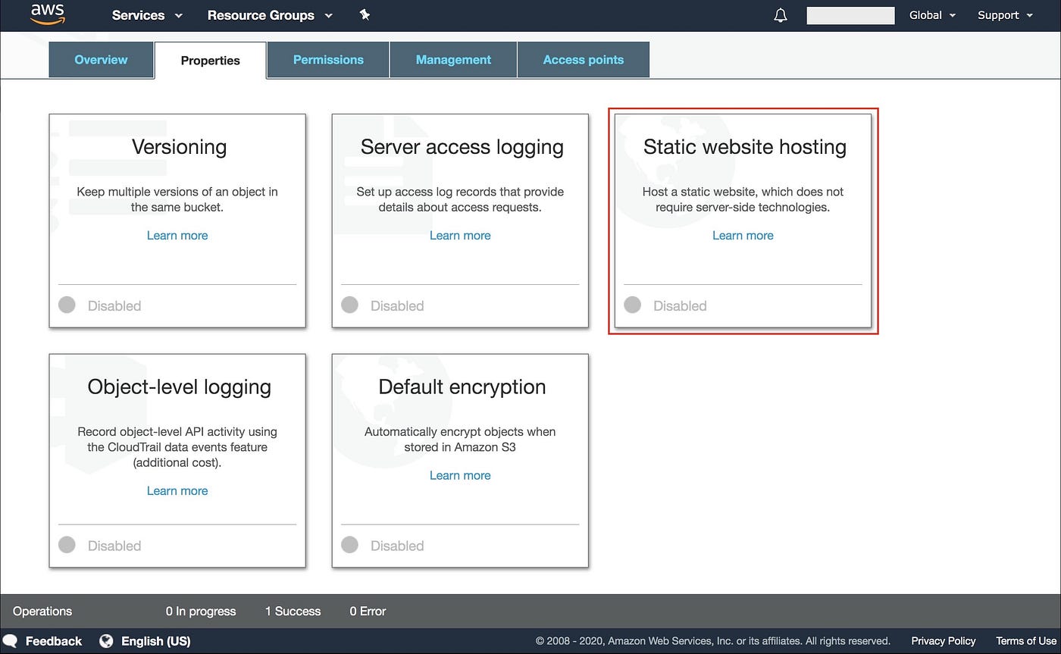Open the Default encryption card

coord(460,460)
